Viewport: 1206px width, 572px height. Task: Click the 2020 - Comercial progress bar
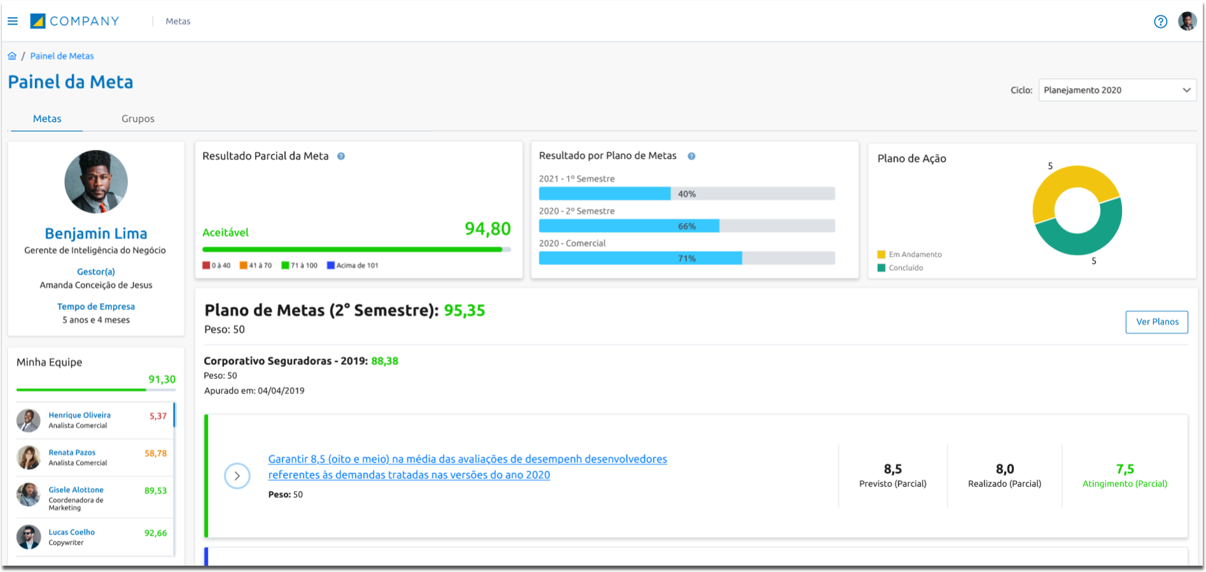pyautogui.click(x=686, y=258)
